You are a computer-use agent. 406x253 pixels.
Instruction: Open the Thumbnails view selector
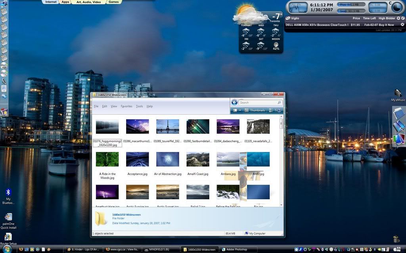[x=255, y=110]
